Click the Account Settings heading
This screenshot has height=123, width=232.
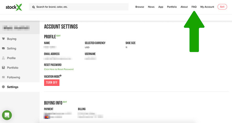coord(61,27)
